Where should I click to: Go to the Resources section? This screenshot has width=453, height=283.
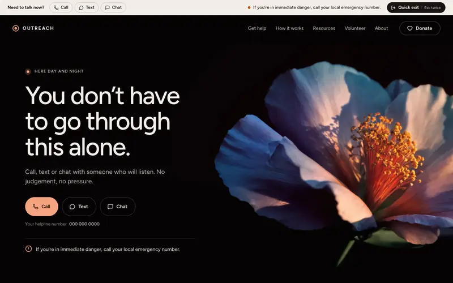tap(324, 28)
